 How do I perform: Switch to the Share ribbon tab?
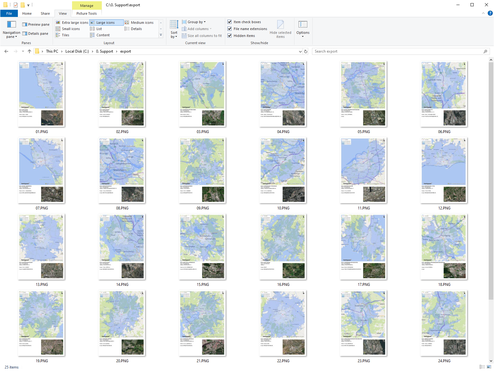coord(45,13)
